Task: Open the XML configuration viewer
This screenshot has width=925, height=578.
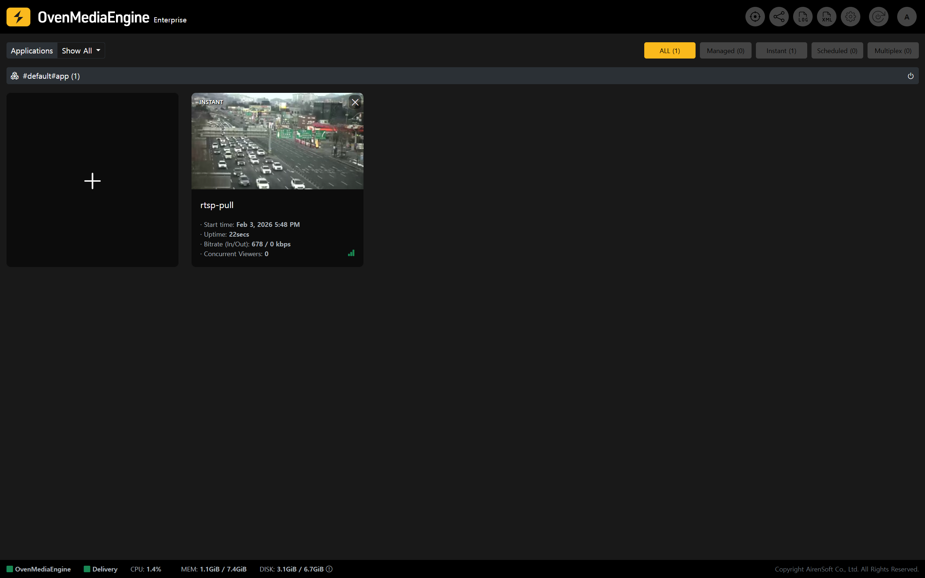Action: [x=826, y=17]
